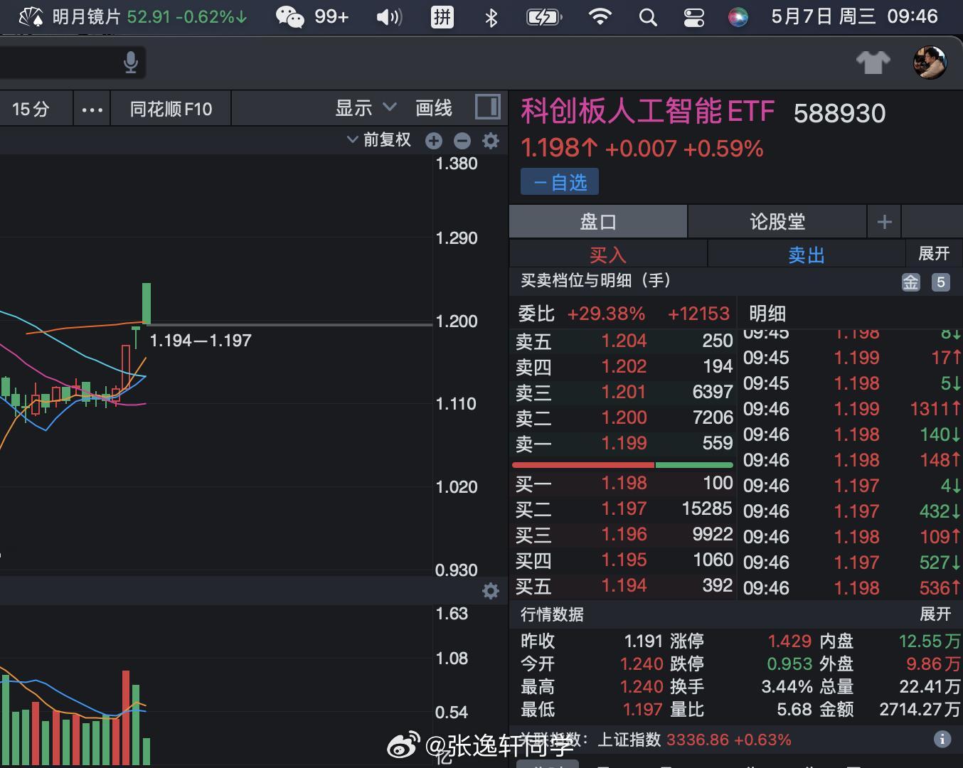Click the 涨停 price 1.429
This screenshot has width=963, height=768.
789,641
